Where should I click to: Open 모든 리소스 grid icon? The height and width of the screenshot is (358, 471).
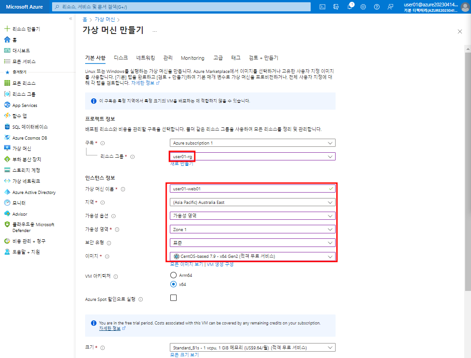pyautogui.click(x=7, y=83)
